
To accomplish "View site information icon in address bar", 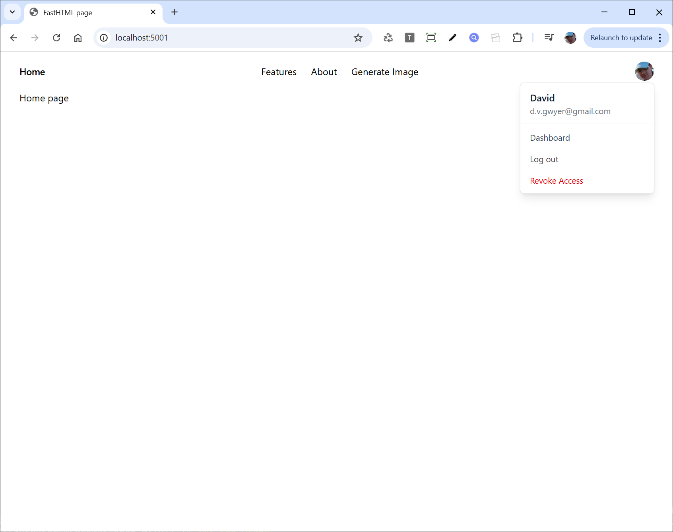I will (104, 38).
